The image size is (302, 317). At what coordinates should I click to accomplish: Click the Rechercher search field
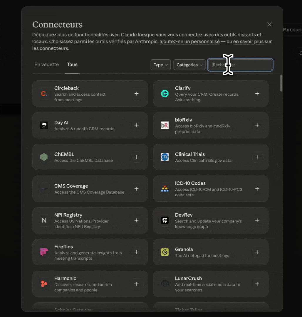[x=240, y=65]
